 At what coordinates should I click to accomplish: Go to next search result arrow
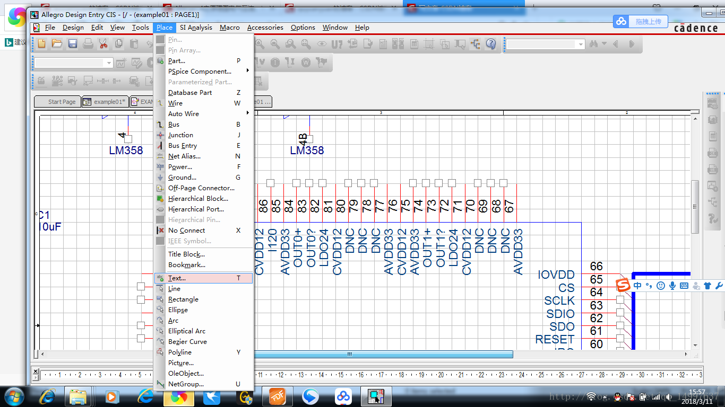pos(632,45)
